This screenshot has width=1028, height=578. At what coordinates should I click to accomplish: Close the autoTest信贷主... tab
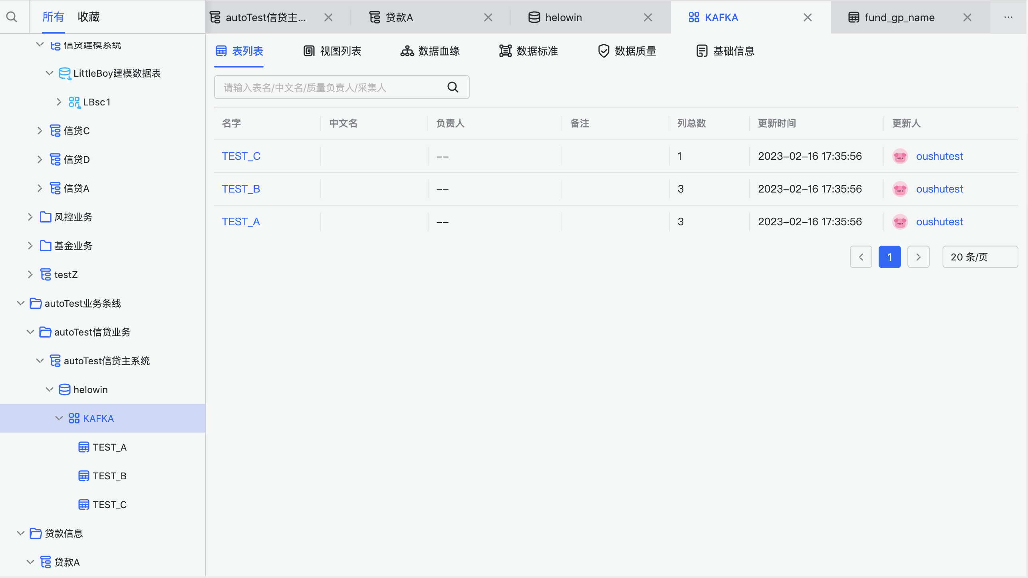(328, 18)
